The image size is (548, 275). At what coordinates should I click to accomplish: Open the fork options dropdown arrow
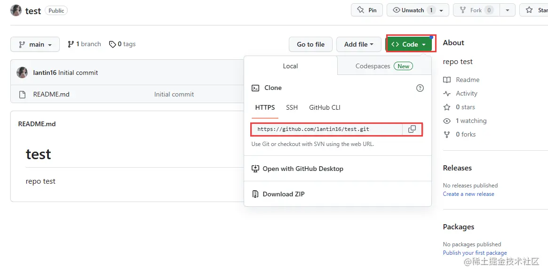508,10
